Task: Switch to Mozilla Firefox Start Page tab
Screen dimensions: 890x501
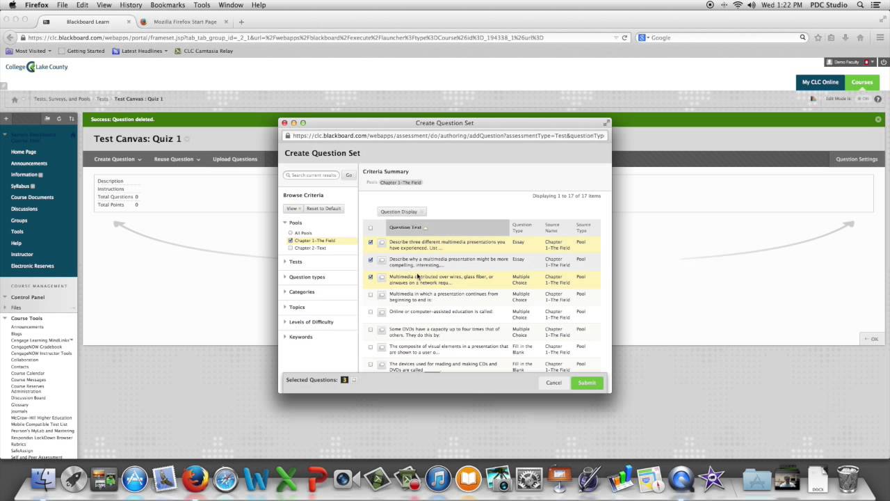Action: click(x=184, y=22)
